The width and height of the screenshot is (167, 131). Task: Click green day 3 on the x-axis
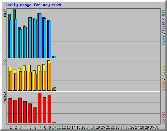click(x=21, y=127)
